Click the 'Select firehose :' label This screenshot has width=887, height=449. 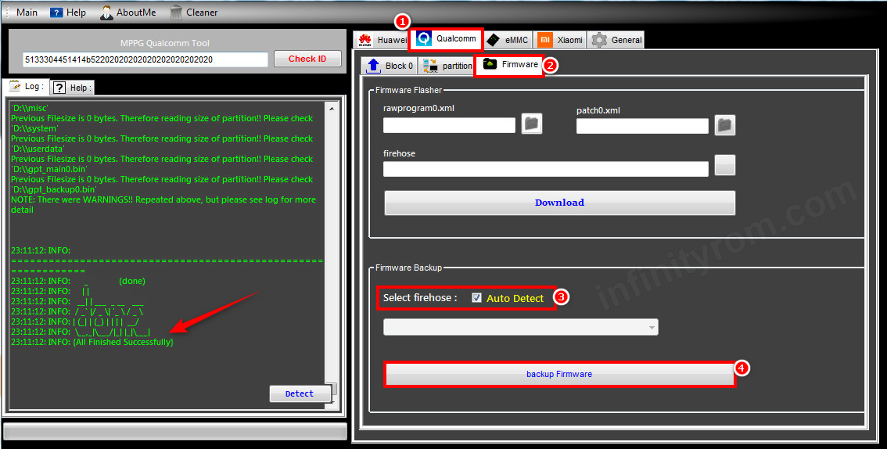tap(420, 297)
